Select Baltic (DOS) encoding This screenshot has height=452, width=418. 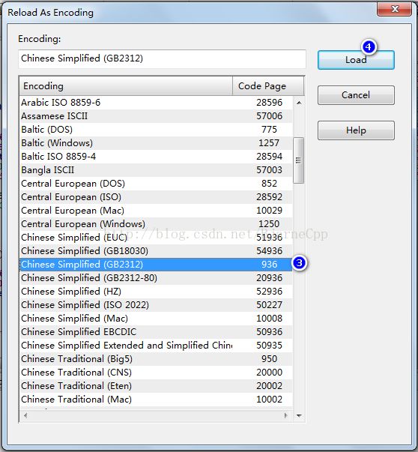click(x=156, y=130)
